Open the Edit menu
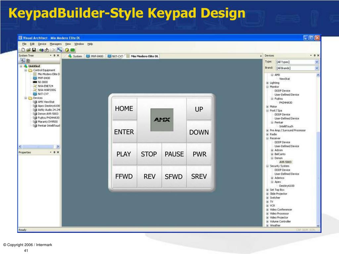 pos(32,44)
